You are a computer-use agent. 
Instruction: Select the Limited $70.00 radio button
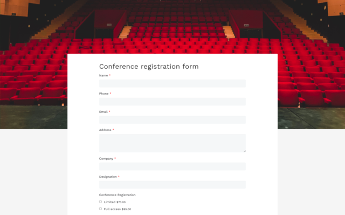click(x=100, y=202)
